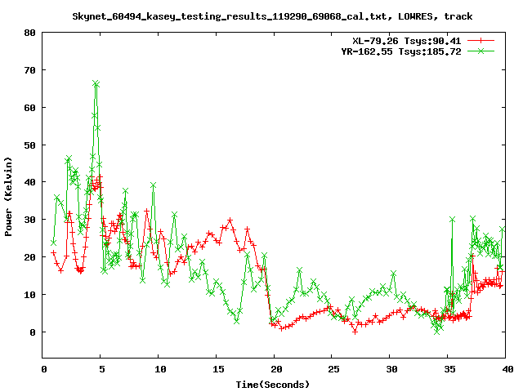
Task: Click y-axis tick label 0
Action: coord(33,332)
